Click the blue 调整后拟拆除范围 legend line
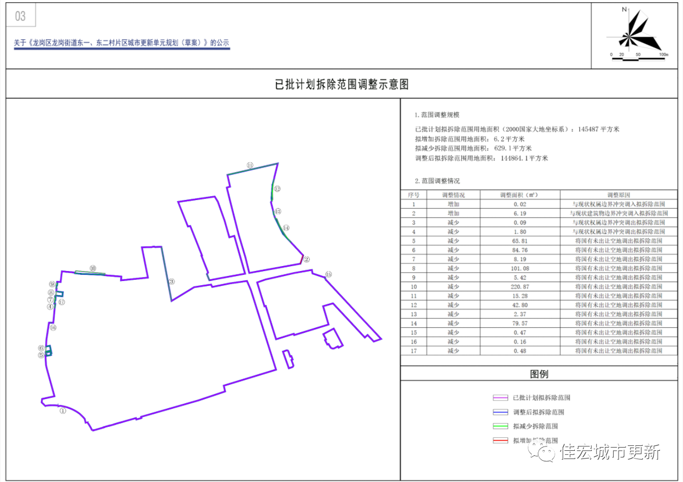 [x=500, y=412]
